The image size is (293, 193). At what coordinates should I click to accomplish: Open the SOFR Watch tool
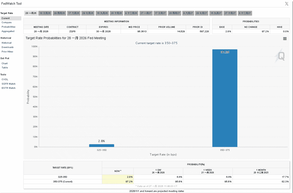click(8, 84)
